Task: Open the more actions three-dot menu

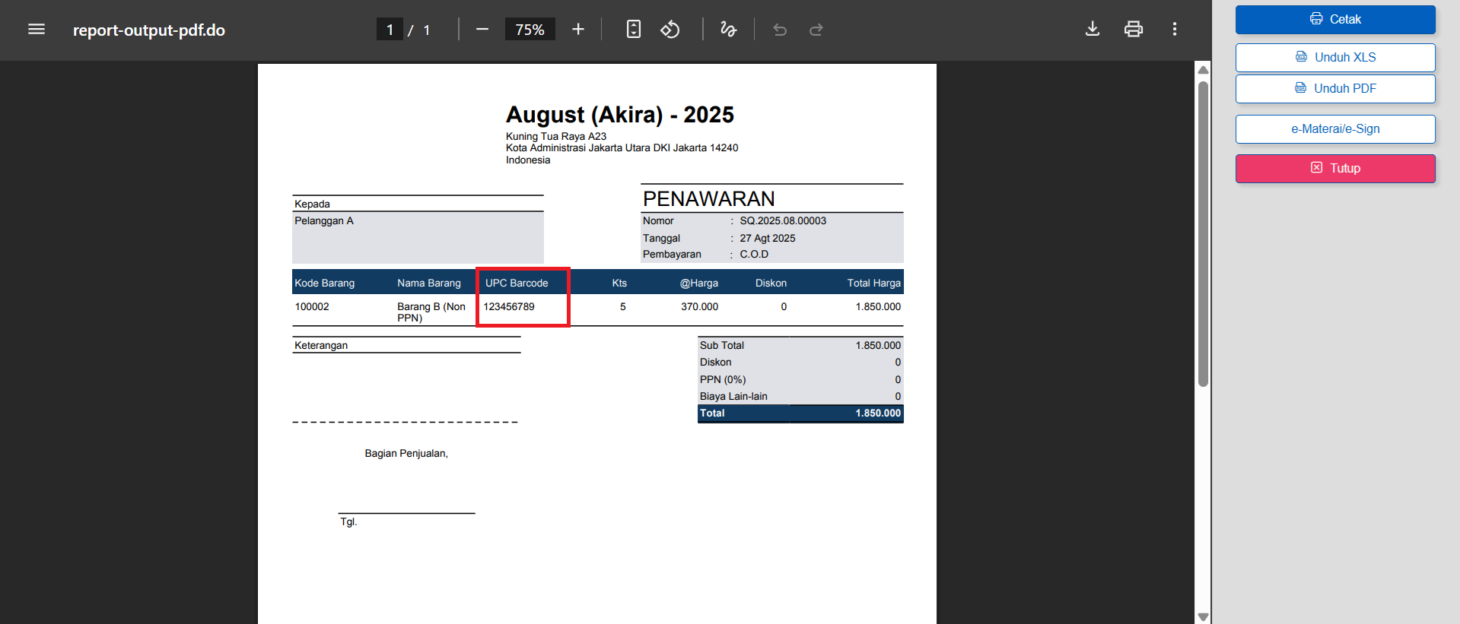Action: (1175, 30)
